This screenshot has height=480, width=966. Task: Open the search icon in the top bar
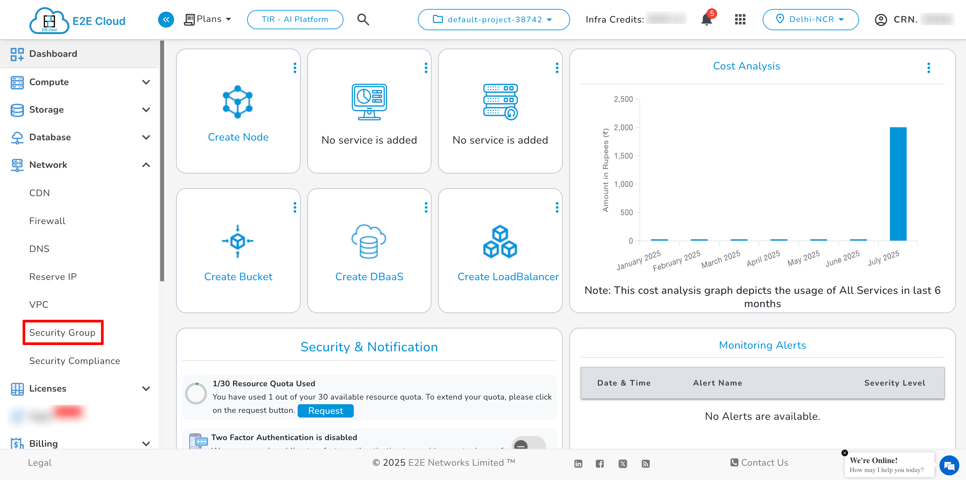(x=363, y=19)
